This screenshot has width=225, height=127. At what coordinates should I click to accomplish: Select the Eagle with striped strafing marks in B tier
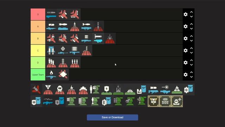click(63, 38)
